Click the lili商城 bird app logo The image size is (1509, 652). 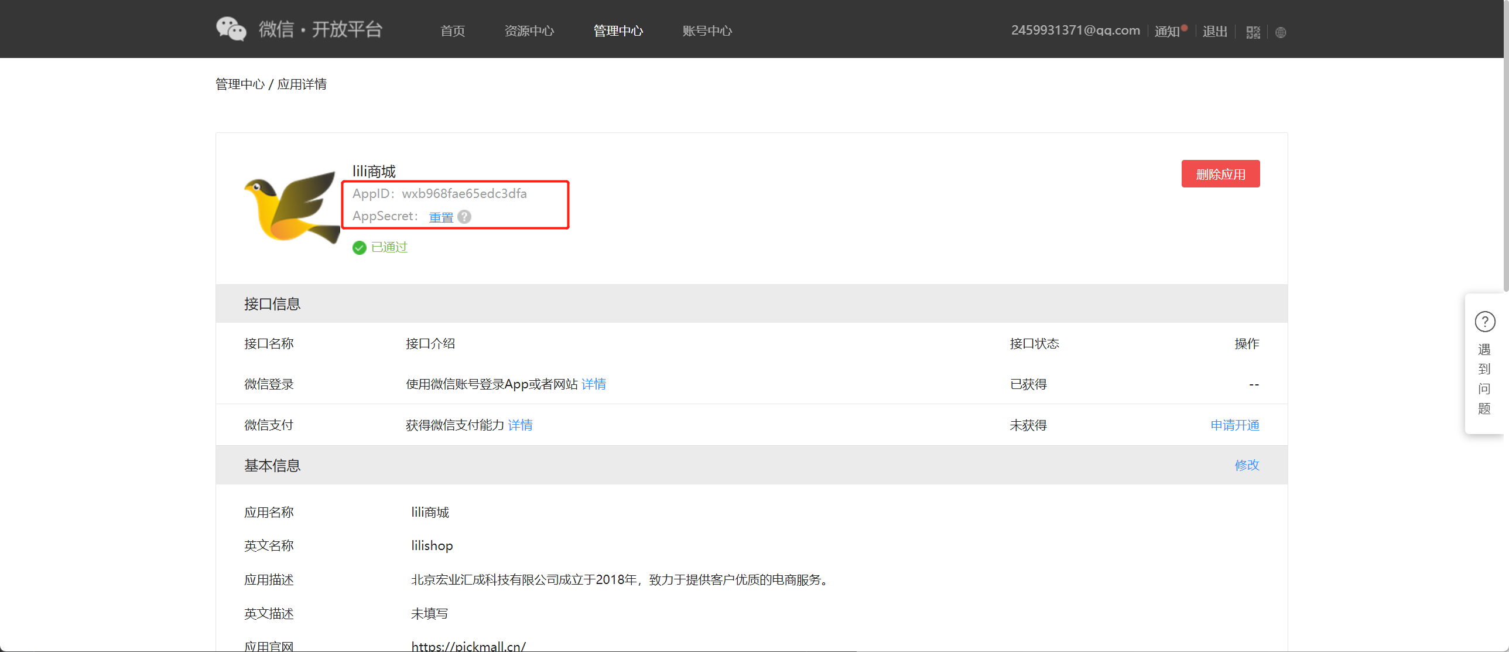click(292, 207)
